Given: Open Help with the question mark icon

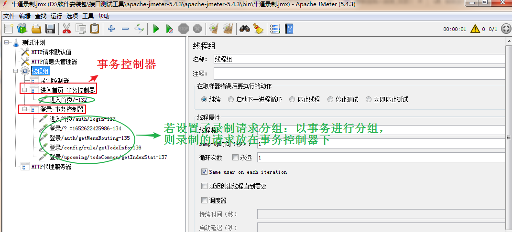Looking at the screenshot, I should 289,29.
